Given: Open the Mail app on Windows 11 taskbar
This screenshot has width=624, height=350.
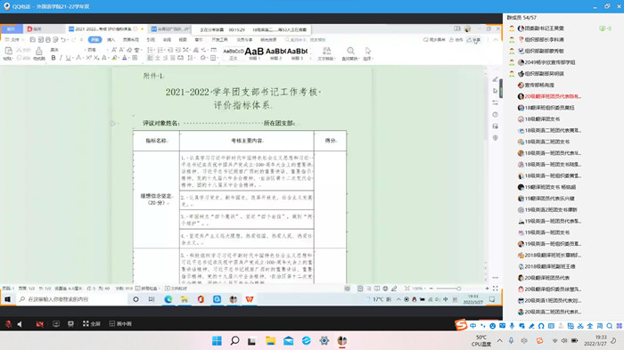Looking at the screenshot, I should click(x=289, y=341).
